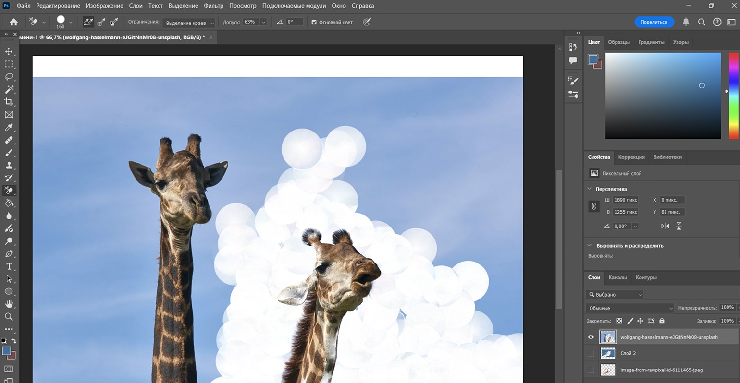
Task: Open the Brush Settings panel icon
Action: (573, 81)
